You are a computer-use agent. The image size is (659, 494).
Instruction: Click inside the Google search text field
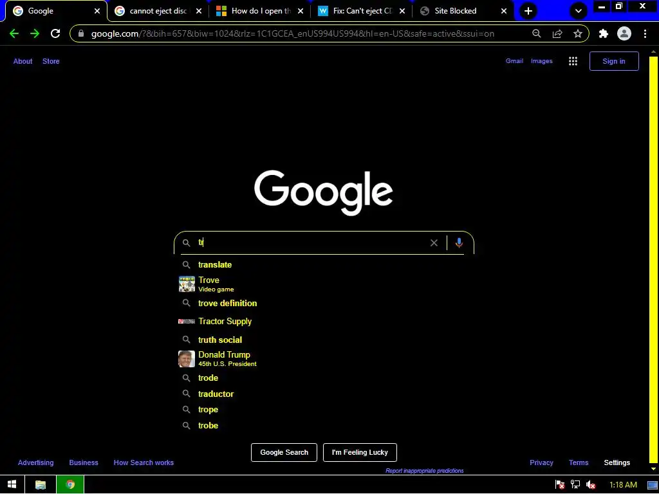[311, 242]
